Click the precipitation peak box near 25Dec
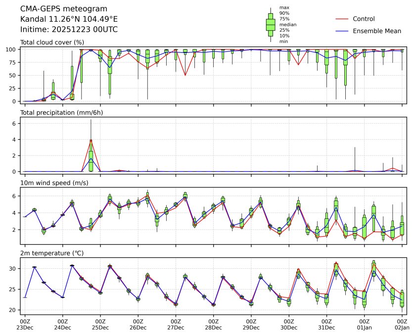The width and height of the screenshot is (415, 336). [91, 161]
